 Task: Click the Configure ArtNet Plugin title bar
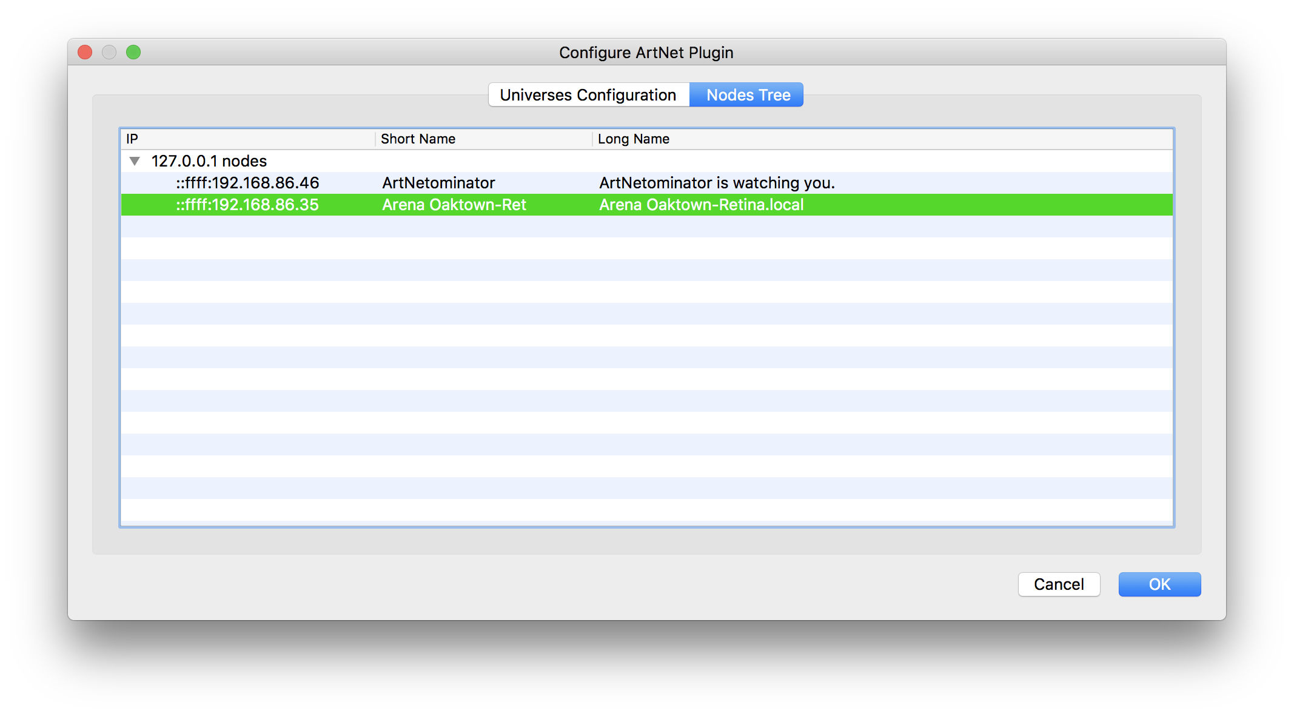pos(646,53)
